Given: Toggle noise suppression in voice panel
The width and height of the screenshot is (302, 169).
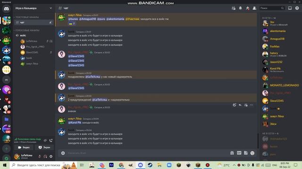Looking at the screenshot, I should point(45,140).
